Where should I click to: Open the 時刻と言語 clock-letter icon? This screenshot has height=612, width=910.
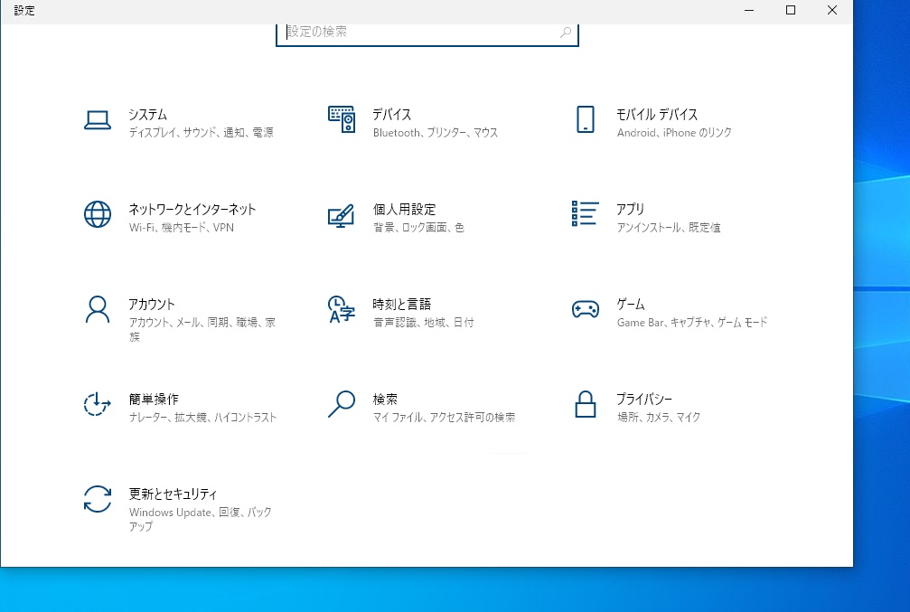coord(342,309)
